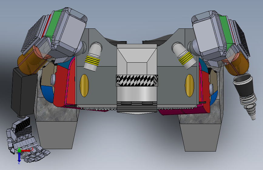Select the blue curved part on left side
This screenshot has width=263, height=170.
click(x=47, y=94)
